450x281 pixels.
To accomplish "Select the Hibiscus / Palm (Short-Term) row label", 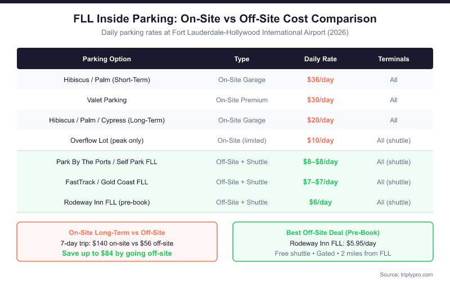I will coord(107,80).
